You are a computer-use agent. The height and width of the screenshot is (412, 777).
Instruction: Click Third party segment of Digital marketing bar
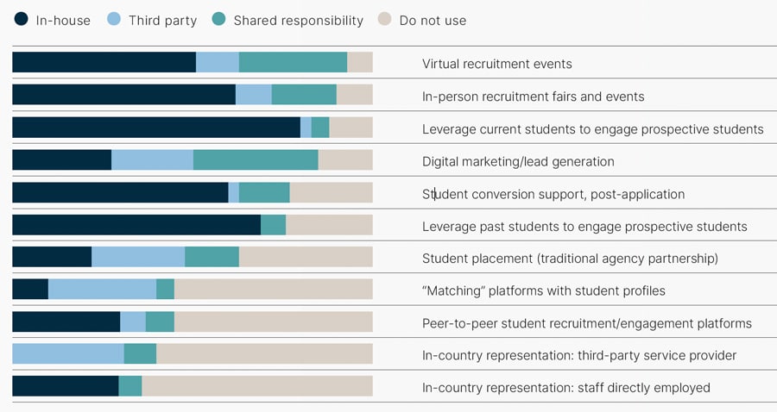pyautogui.click(x=152, y=159)
